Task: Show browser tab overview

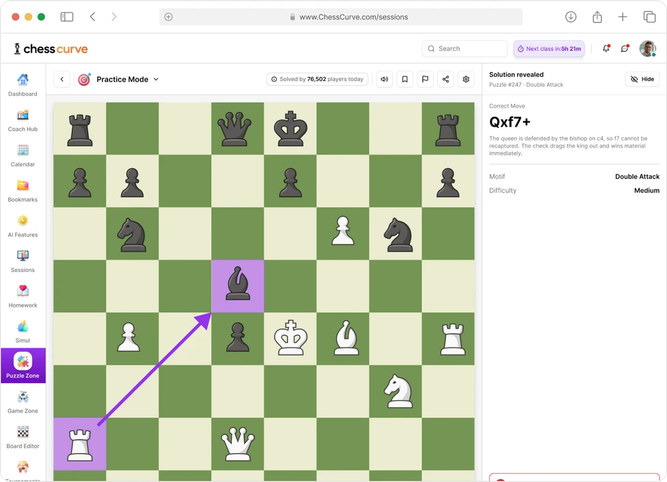Action: pos(649,17)
